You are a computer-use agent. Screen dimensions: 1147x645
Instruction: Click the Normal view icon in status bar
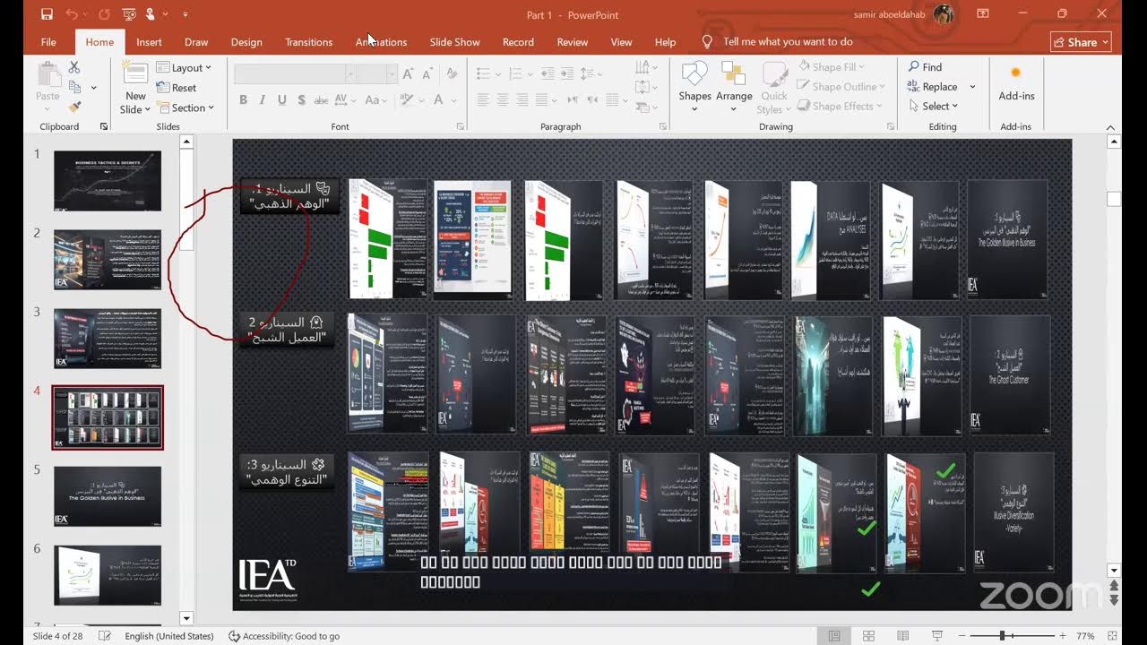tap(834, 636)
